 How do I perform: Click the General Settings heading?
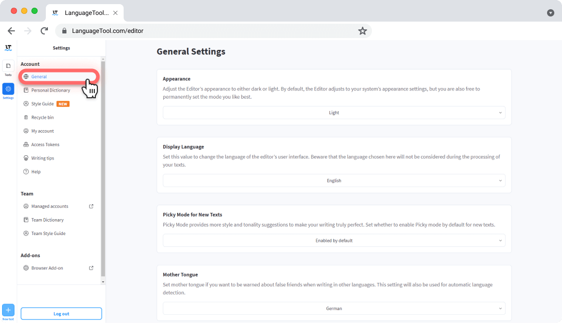(191, 51)
